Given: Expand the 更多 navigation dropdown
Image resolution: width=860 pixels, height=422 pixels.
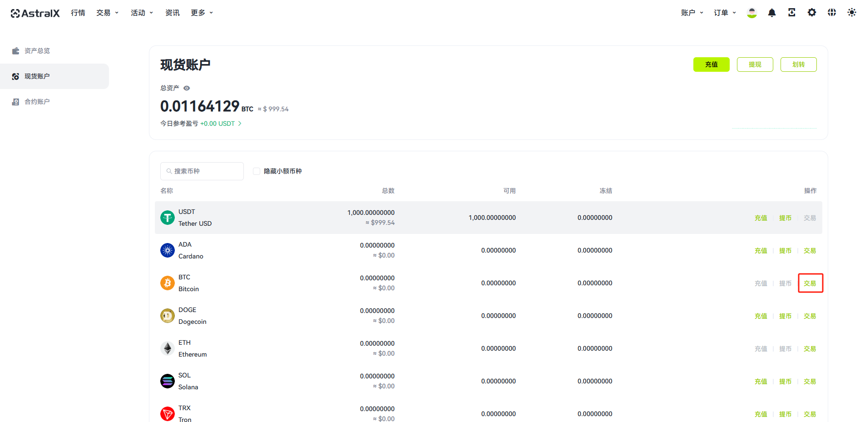Looking at the screenshot, I should [202, 13].
